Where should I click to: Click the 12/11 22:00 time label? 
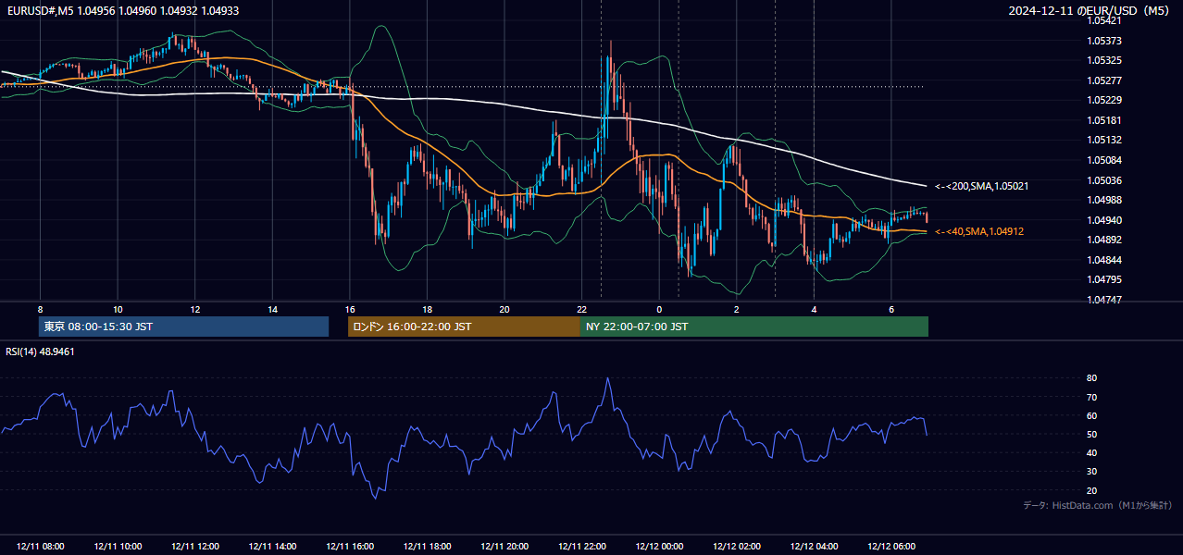581,547
